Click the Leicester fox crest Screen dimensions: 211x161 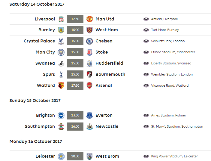(x=61, y=156)
